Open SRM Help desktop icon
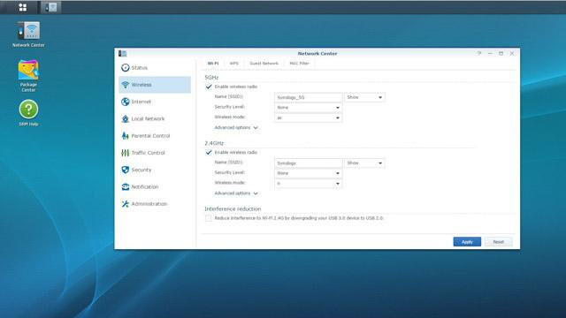The width and height of the screenshot is (566, 318). coord(28,113)
